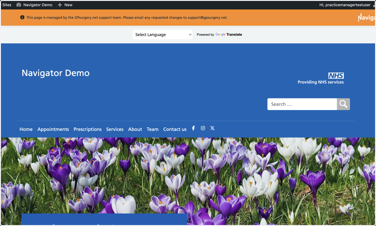Open the Prescriptions menu item

click(x=87, y=129)
